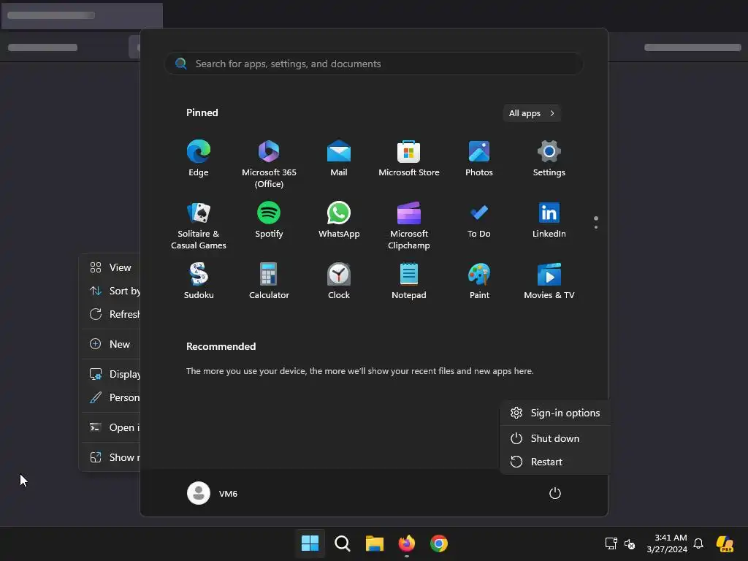Launch Notepad from pinned apps
The width and height of the screenshot is (748, 561).
[x=409, y=281]
